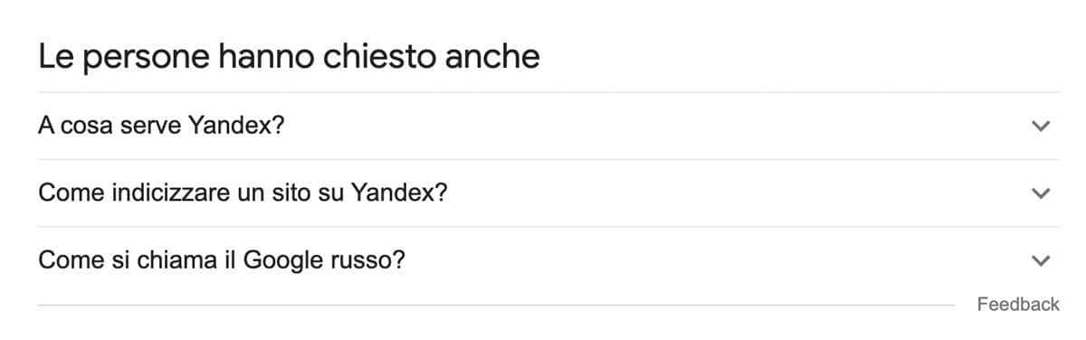This screenshot has width=1086, height=340.
Task: Open the third accordion row about Google russo
Action: pyautogui.click(x=548, y=260)
